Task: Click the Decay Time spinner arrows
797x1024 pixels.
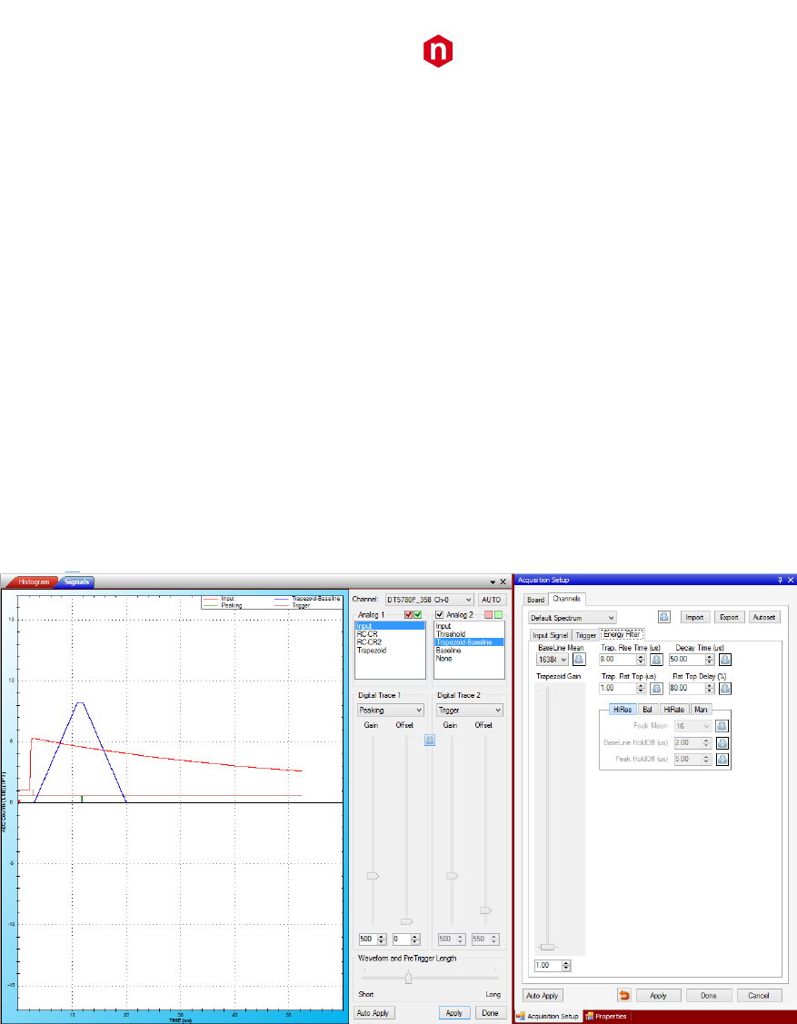Action: pos(710,660)
